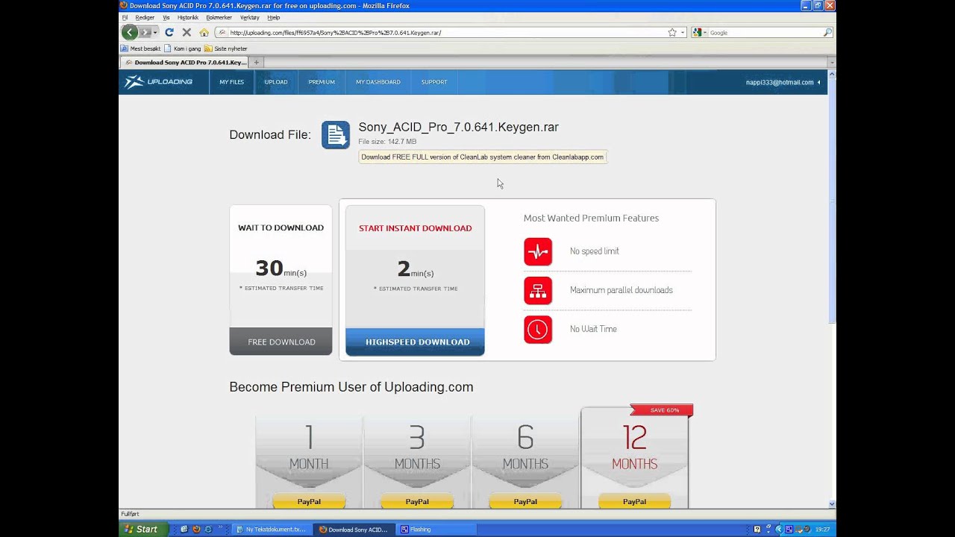Select the Download Sony ACID Pro browser tab
This screenshot has width=955, height=537.
coord(184,63)
